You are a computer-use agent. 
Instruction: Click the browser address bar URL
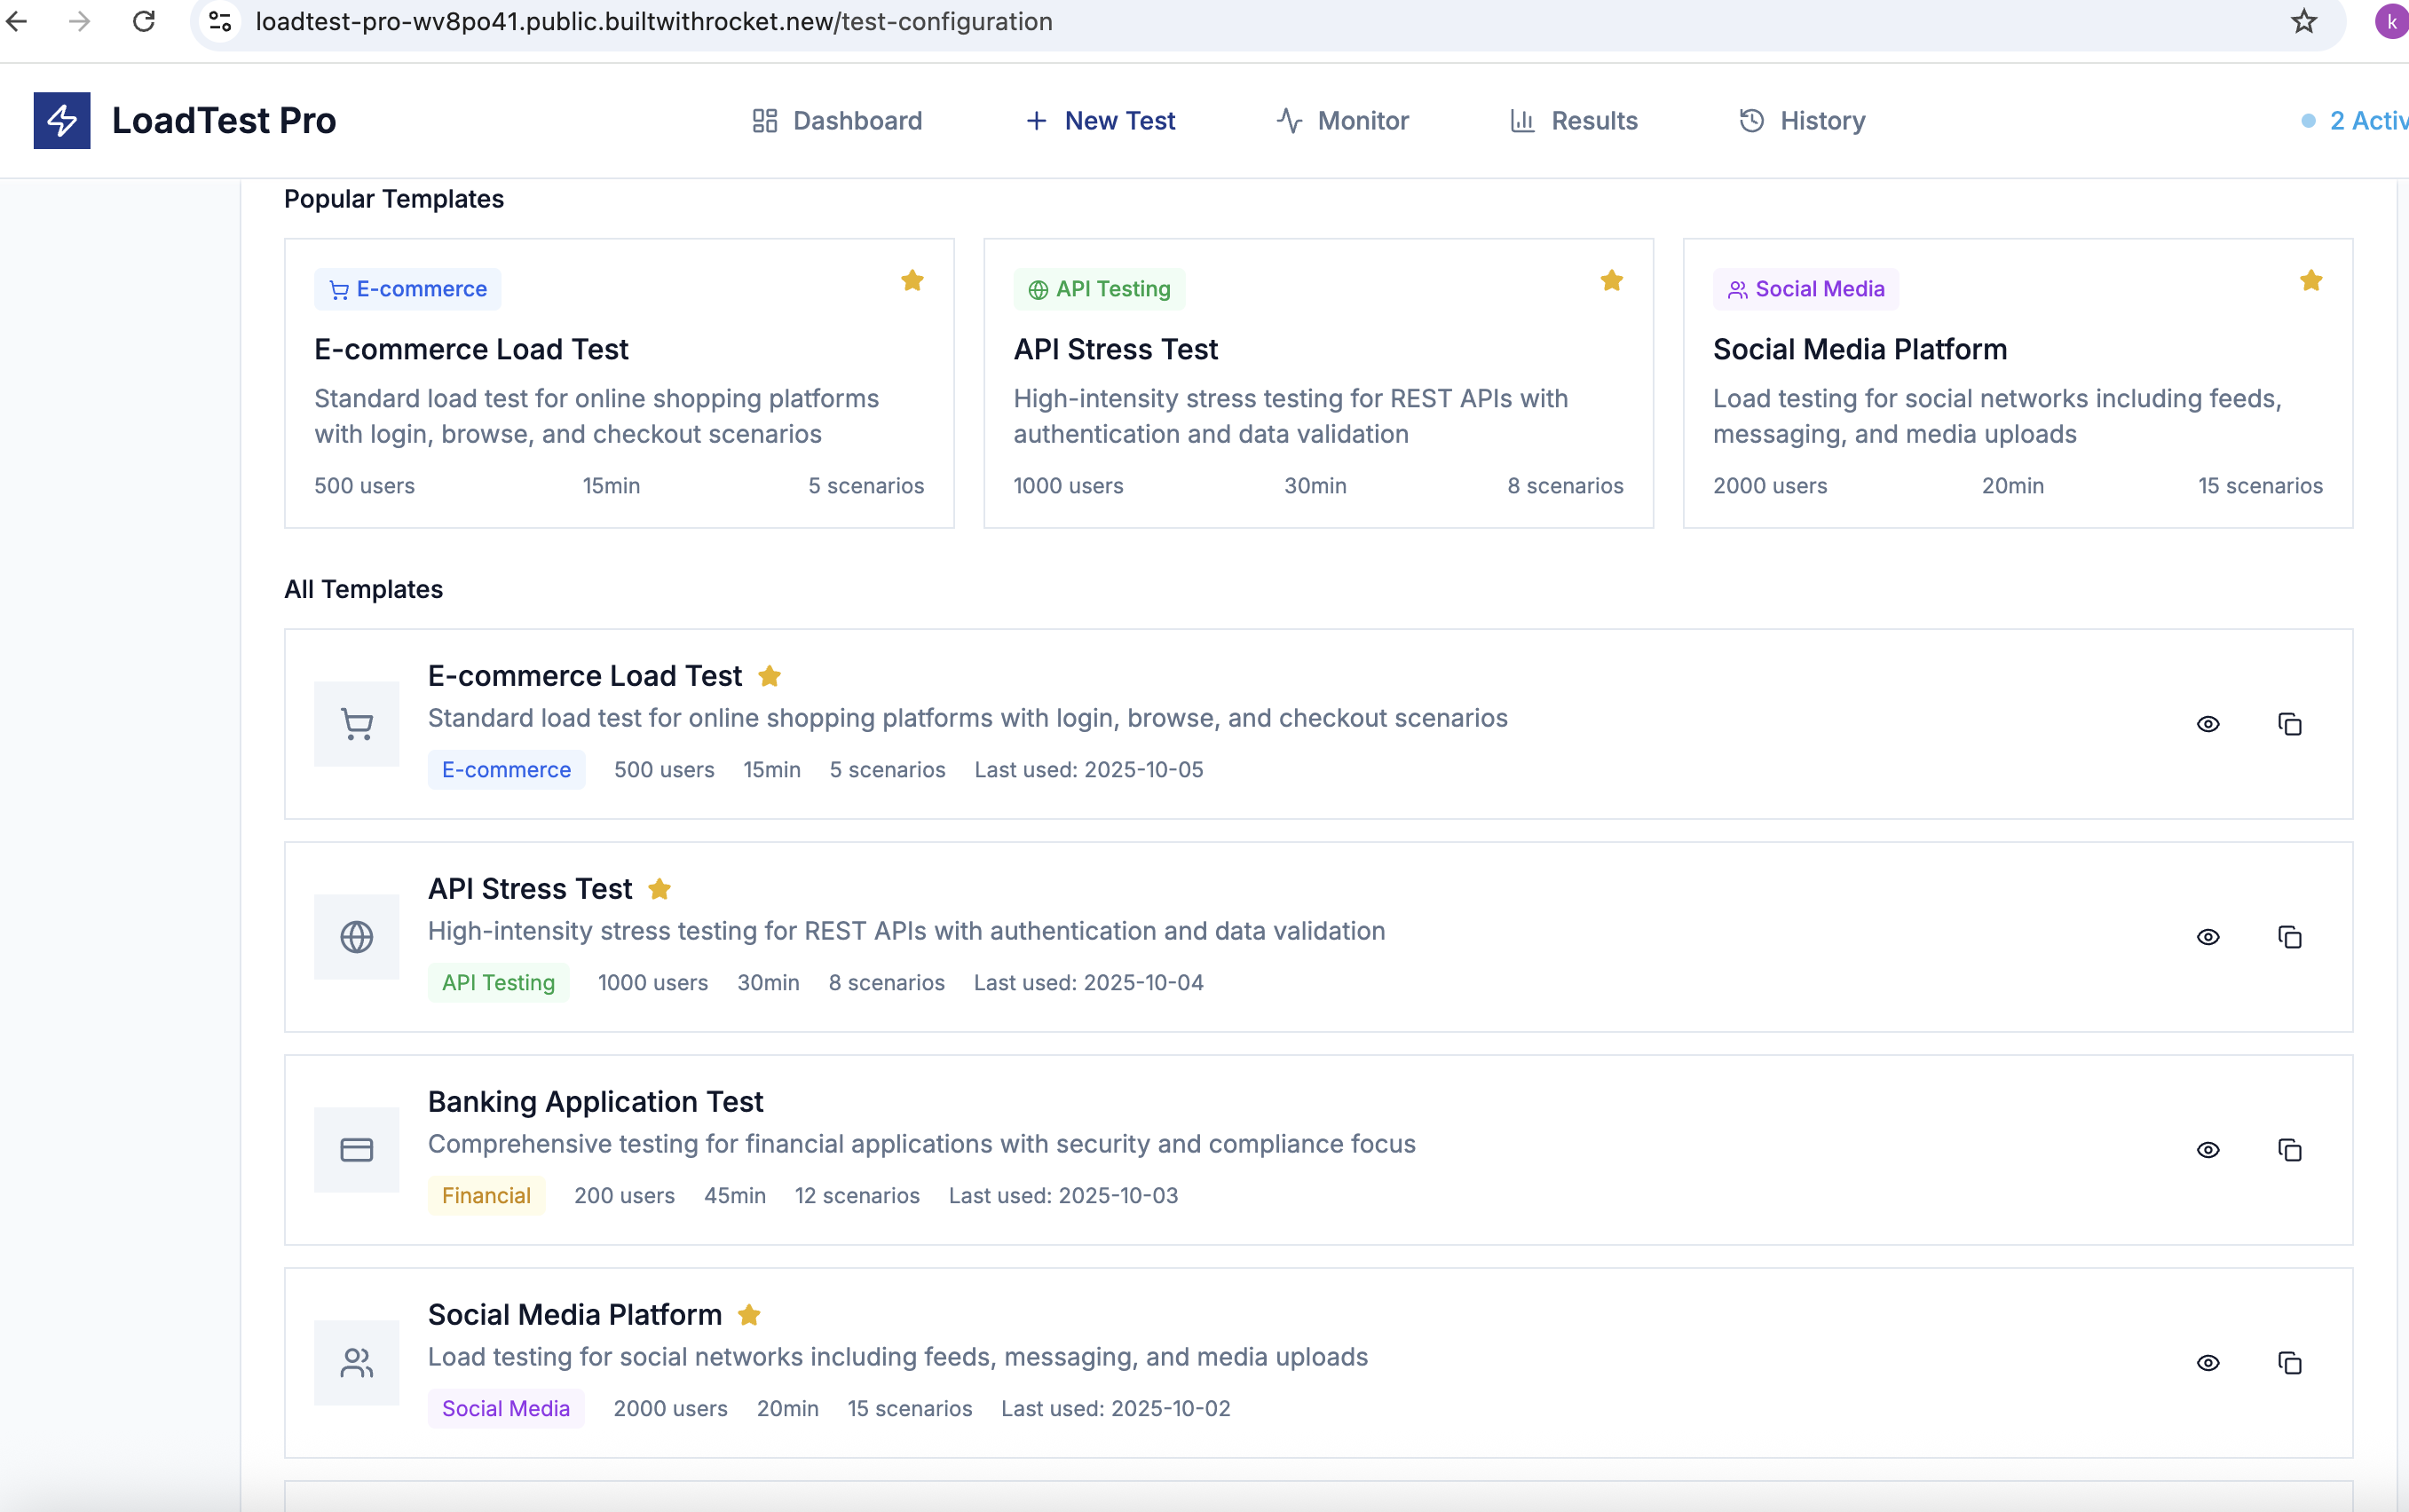pos(653,22)
